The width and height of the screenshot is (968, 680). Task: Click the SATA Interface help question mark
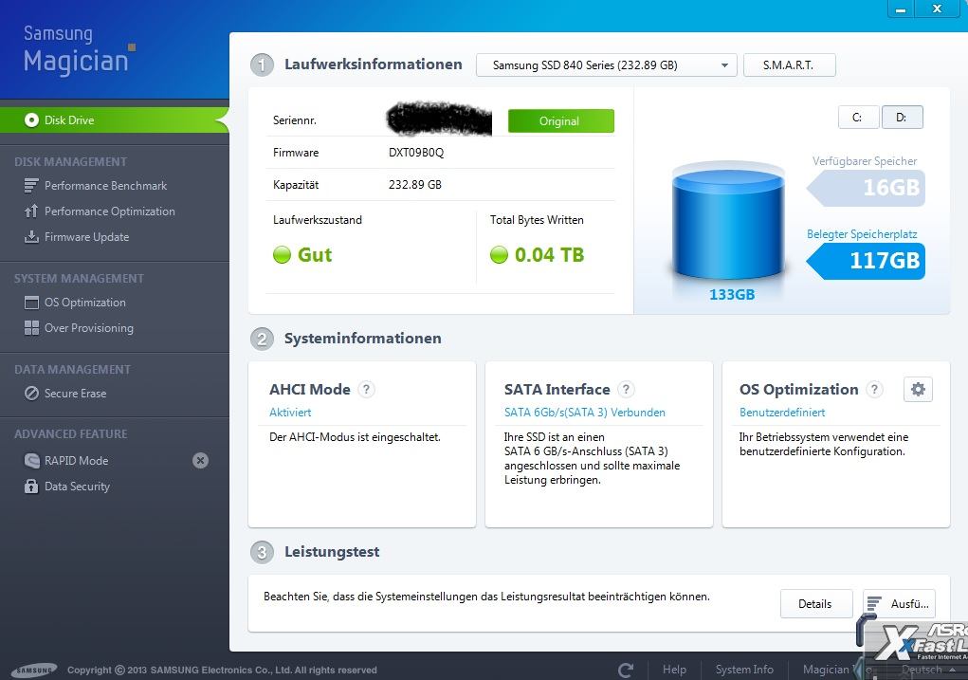tap(626, 389)
